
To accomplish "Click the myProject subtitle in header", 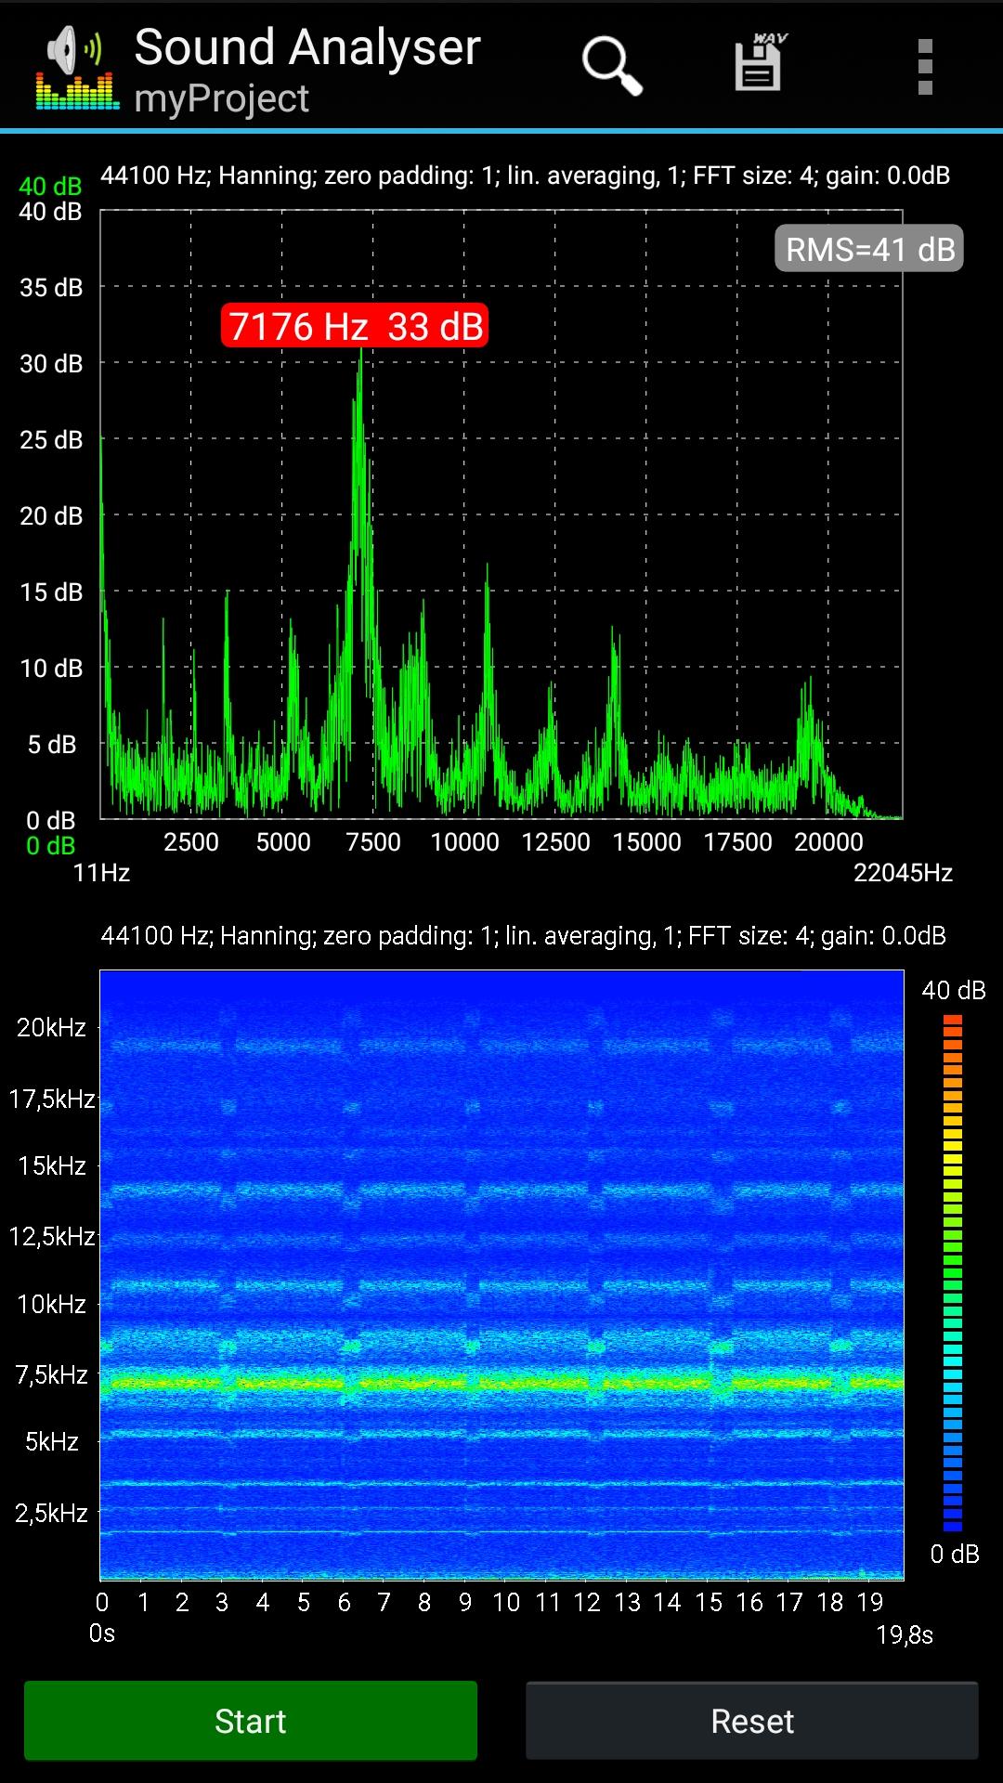I will tap(221, 98).
